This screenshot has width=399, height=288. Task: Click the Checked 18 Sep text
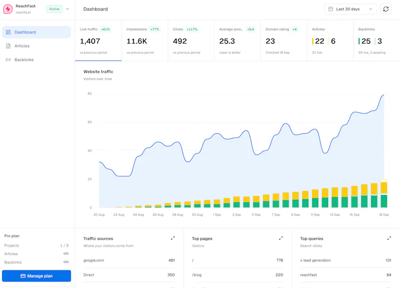[x=278, y=53]
